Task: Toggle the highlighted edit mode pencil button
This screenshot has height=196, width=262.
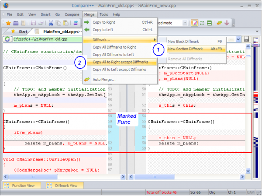Action: pyautogui.click(x=195, y=23)
